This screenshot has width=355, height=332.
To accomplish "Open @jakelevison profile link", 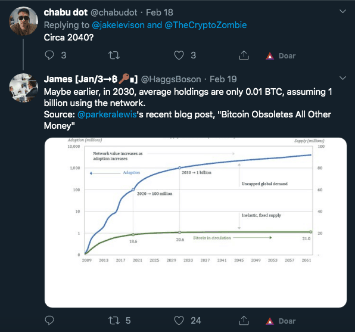I will [x=118, y=25].
